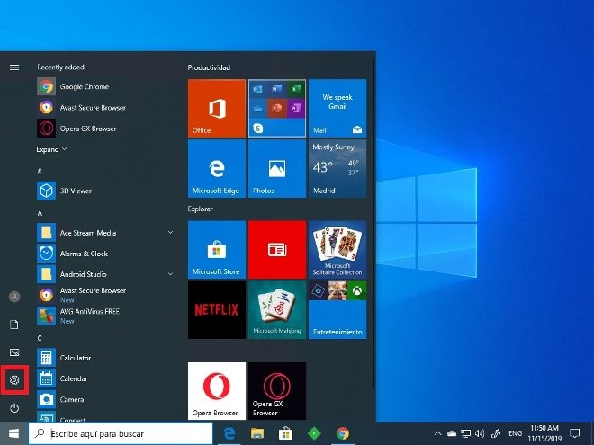Expand the Ace Stream Media folder
Screen dimensions: 594x445
(x=170, y=232)
